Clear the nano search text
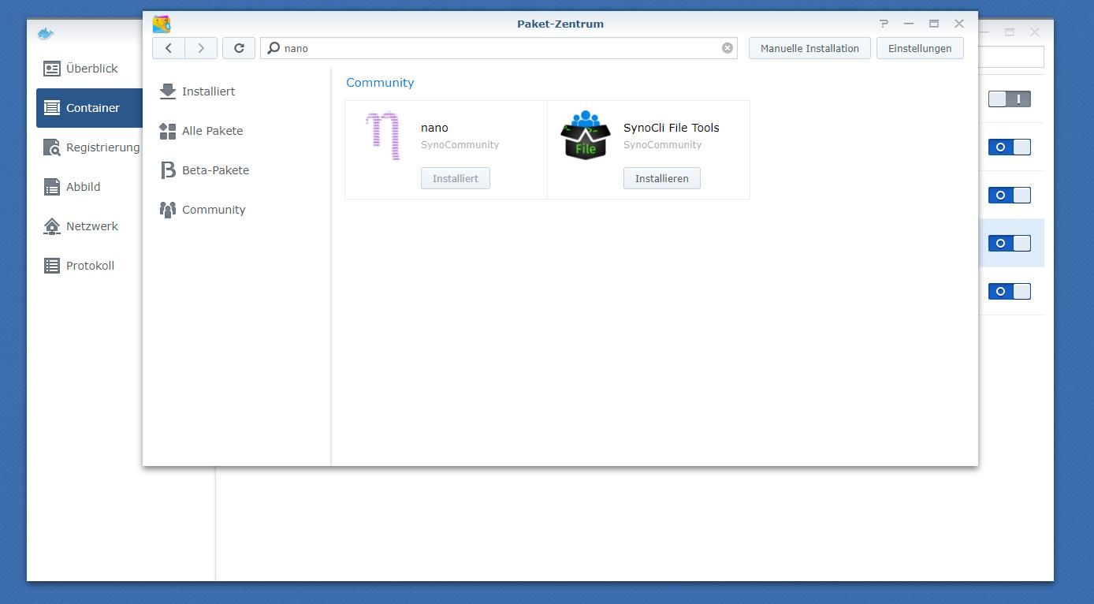The image size is (1094, 604). (727, 48)
